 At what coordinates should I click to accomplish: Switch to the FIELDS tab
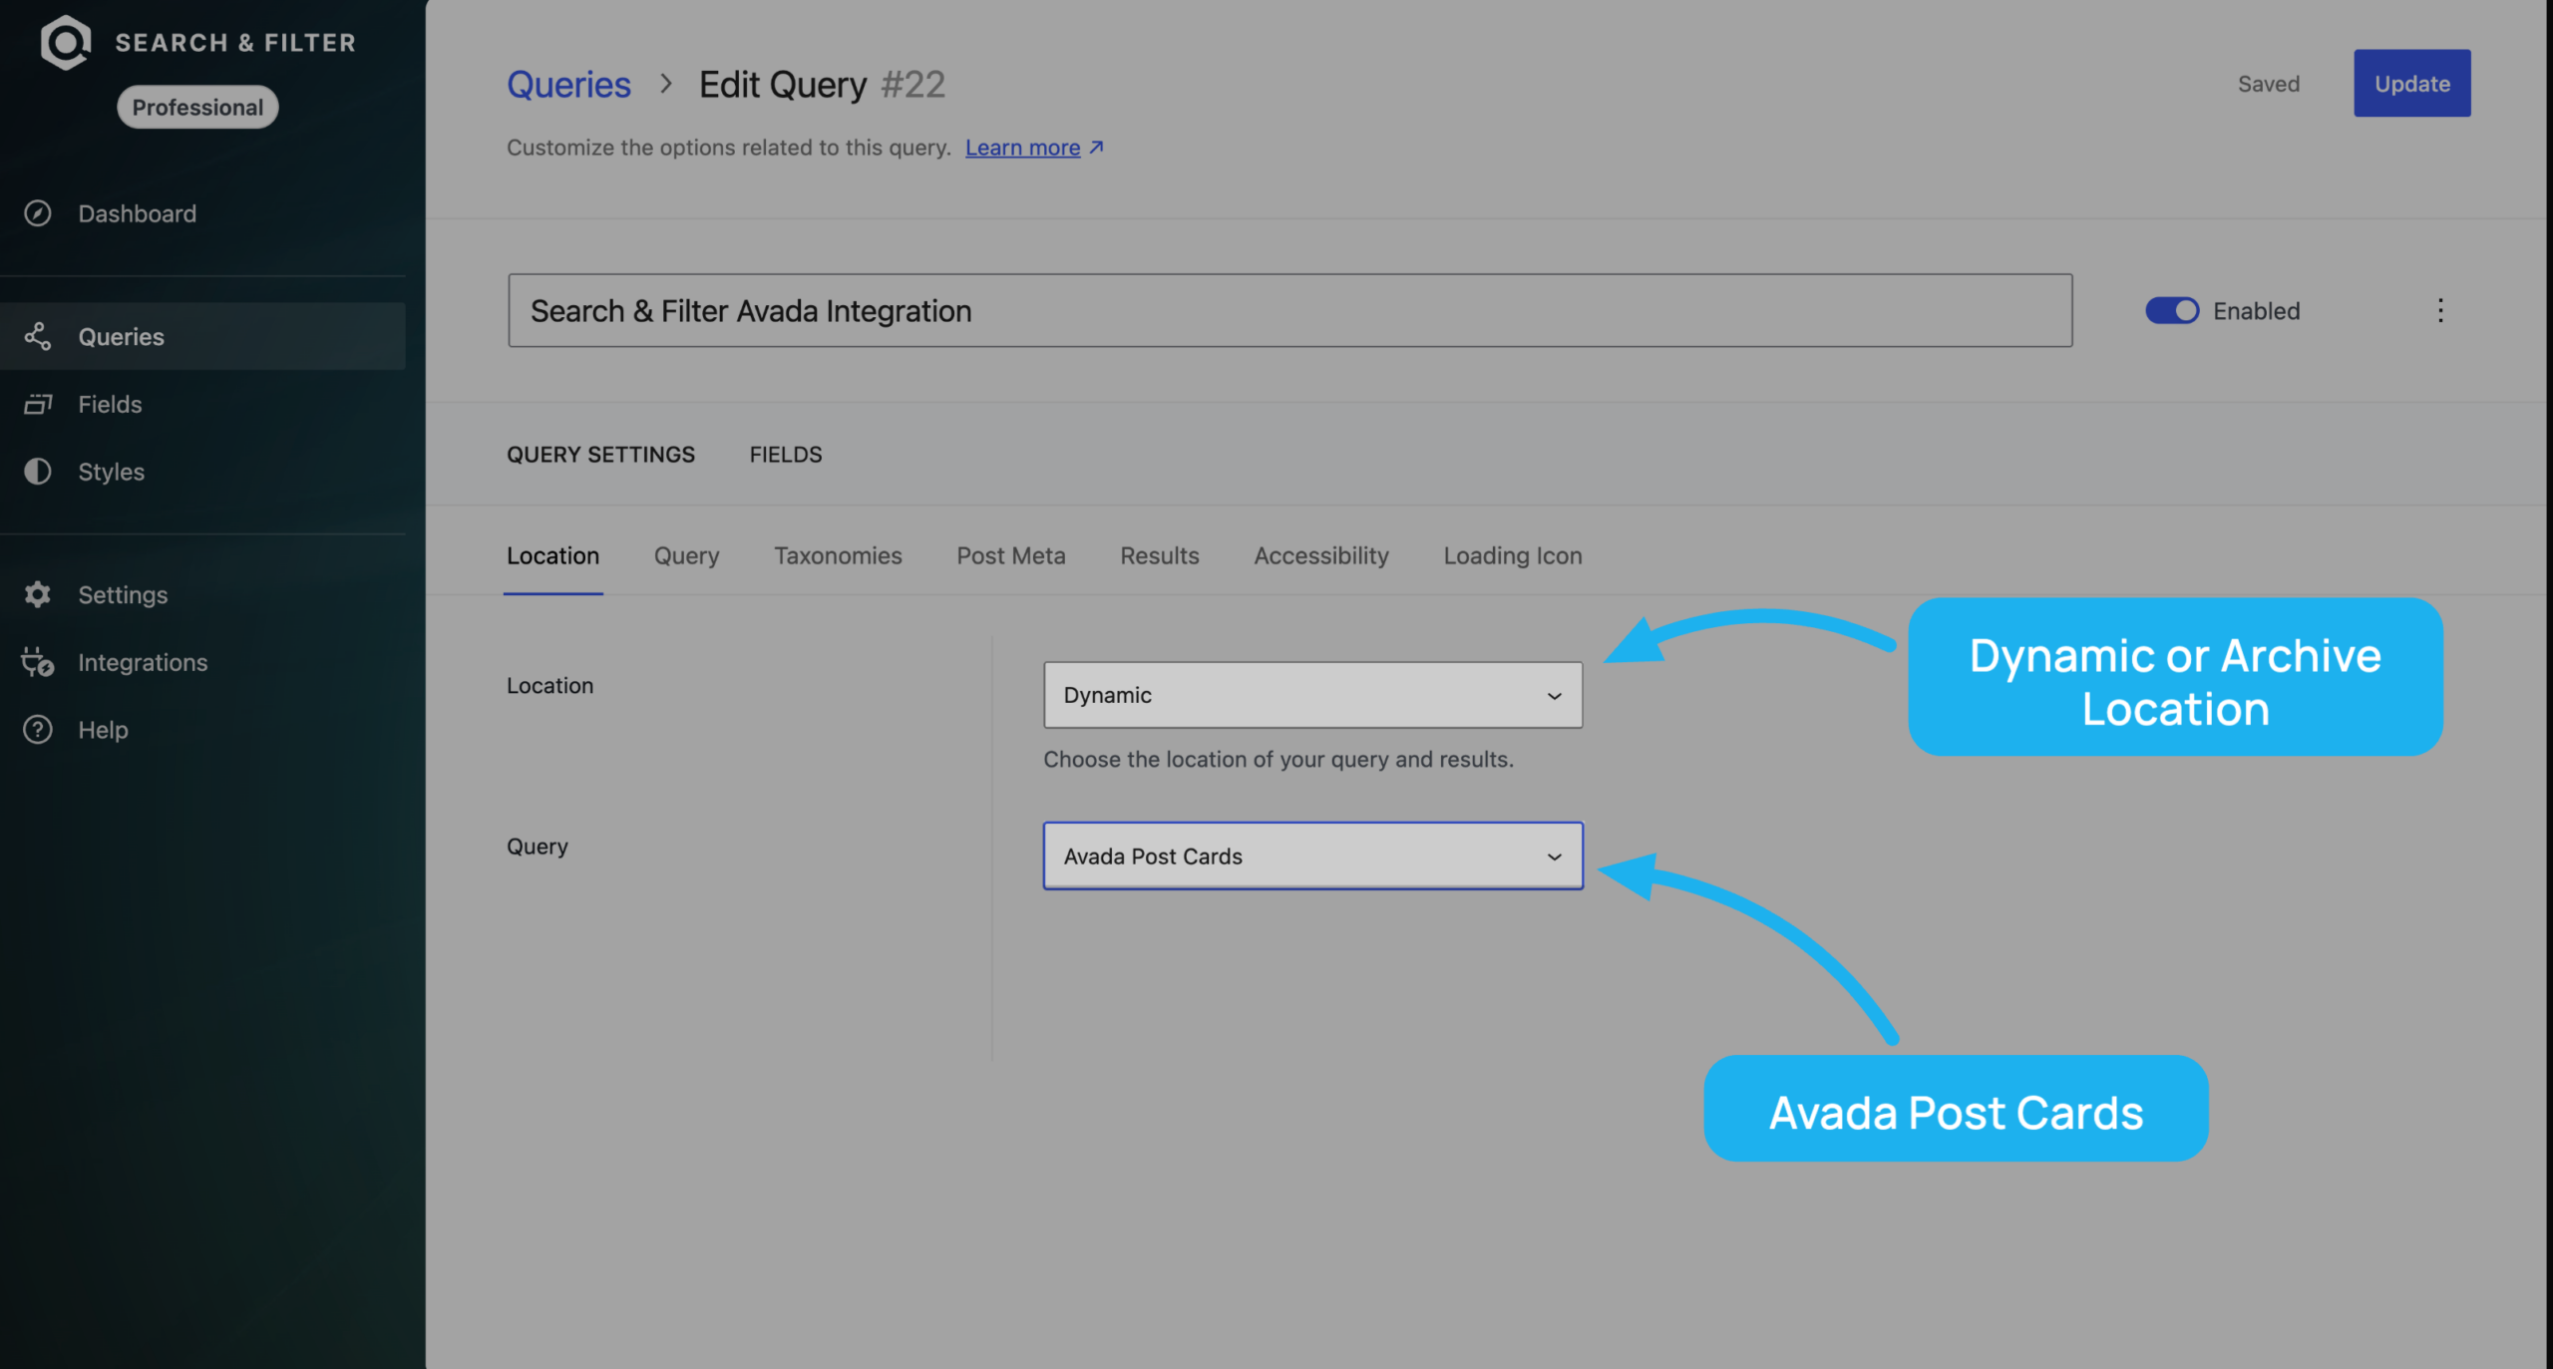(x=786, y=454)
